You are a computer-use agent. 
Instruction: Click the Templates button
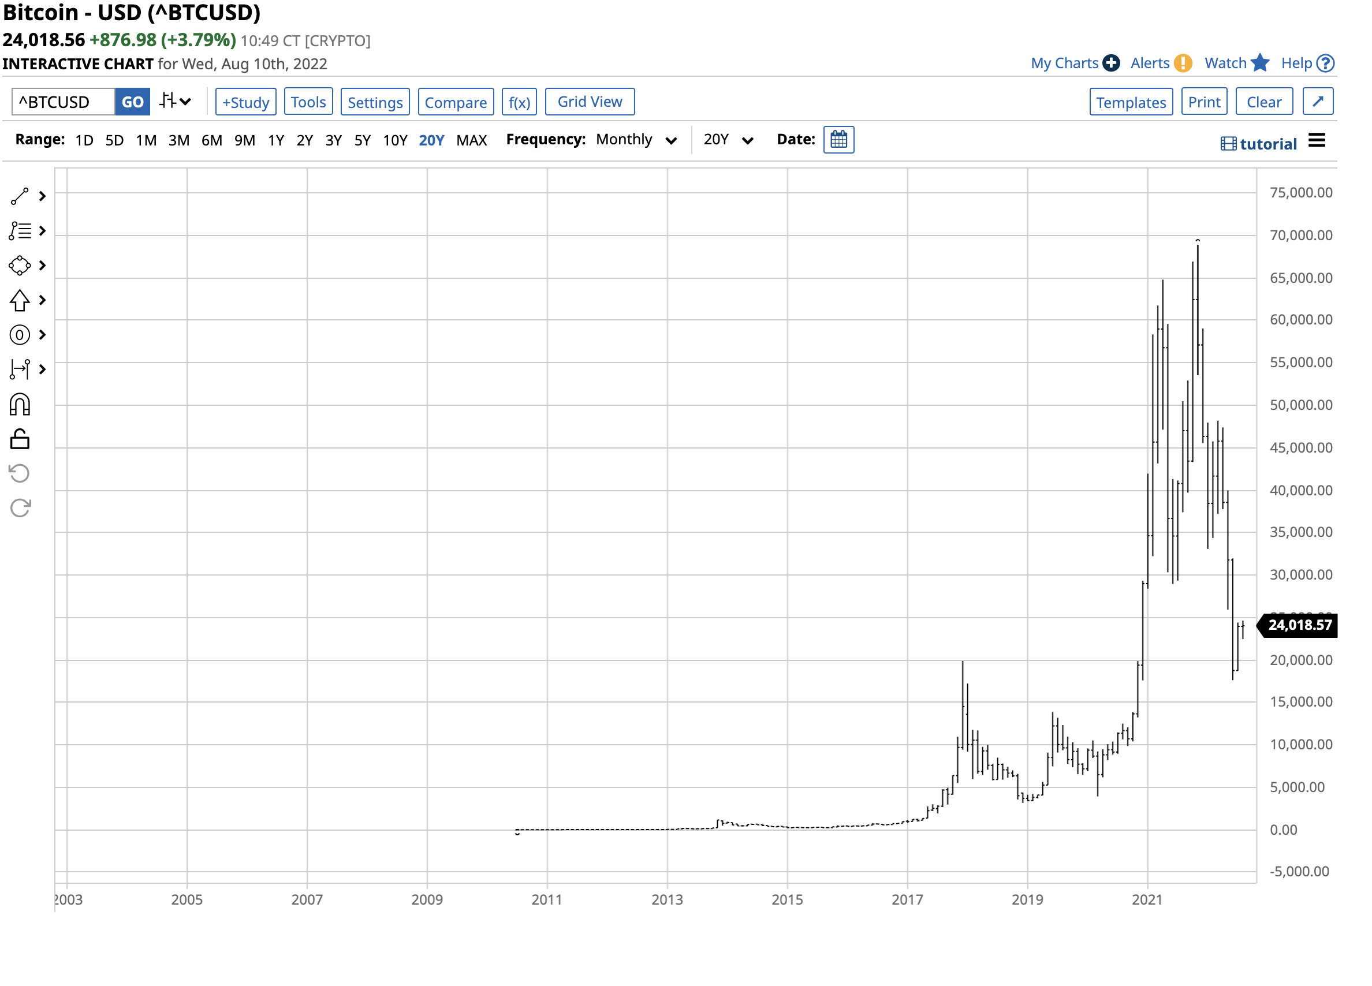point(1132,102)
